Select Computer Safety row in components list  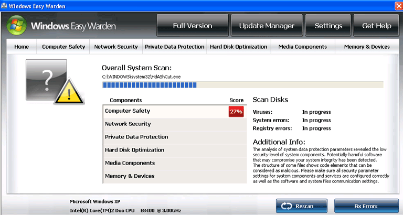tap(165, 111)
